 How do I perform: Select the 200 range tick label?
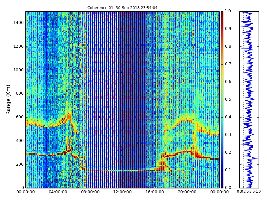click(x=20, y=164)
